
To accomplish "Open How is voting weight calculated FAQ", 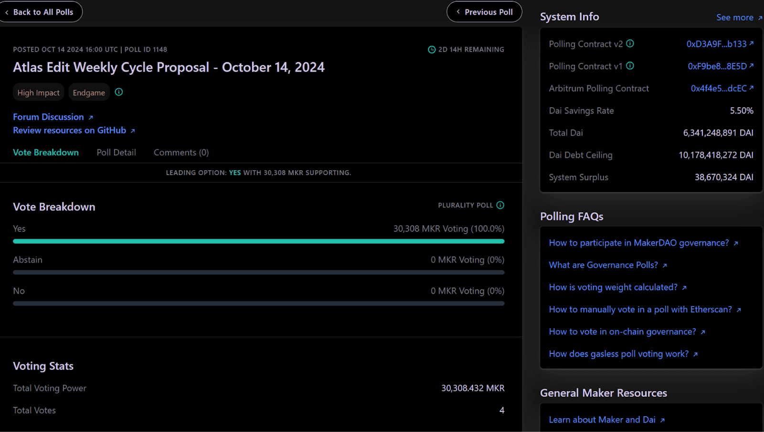I will [x=613, y=287].
